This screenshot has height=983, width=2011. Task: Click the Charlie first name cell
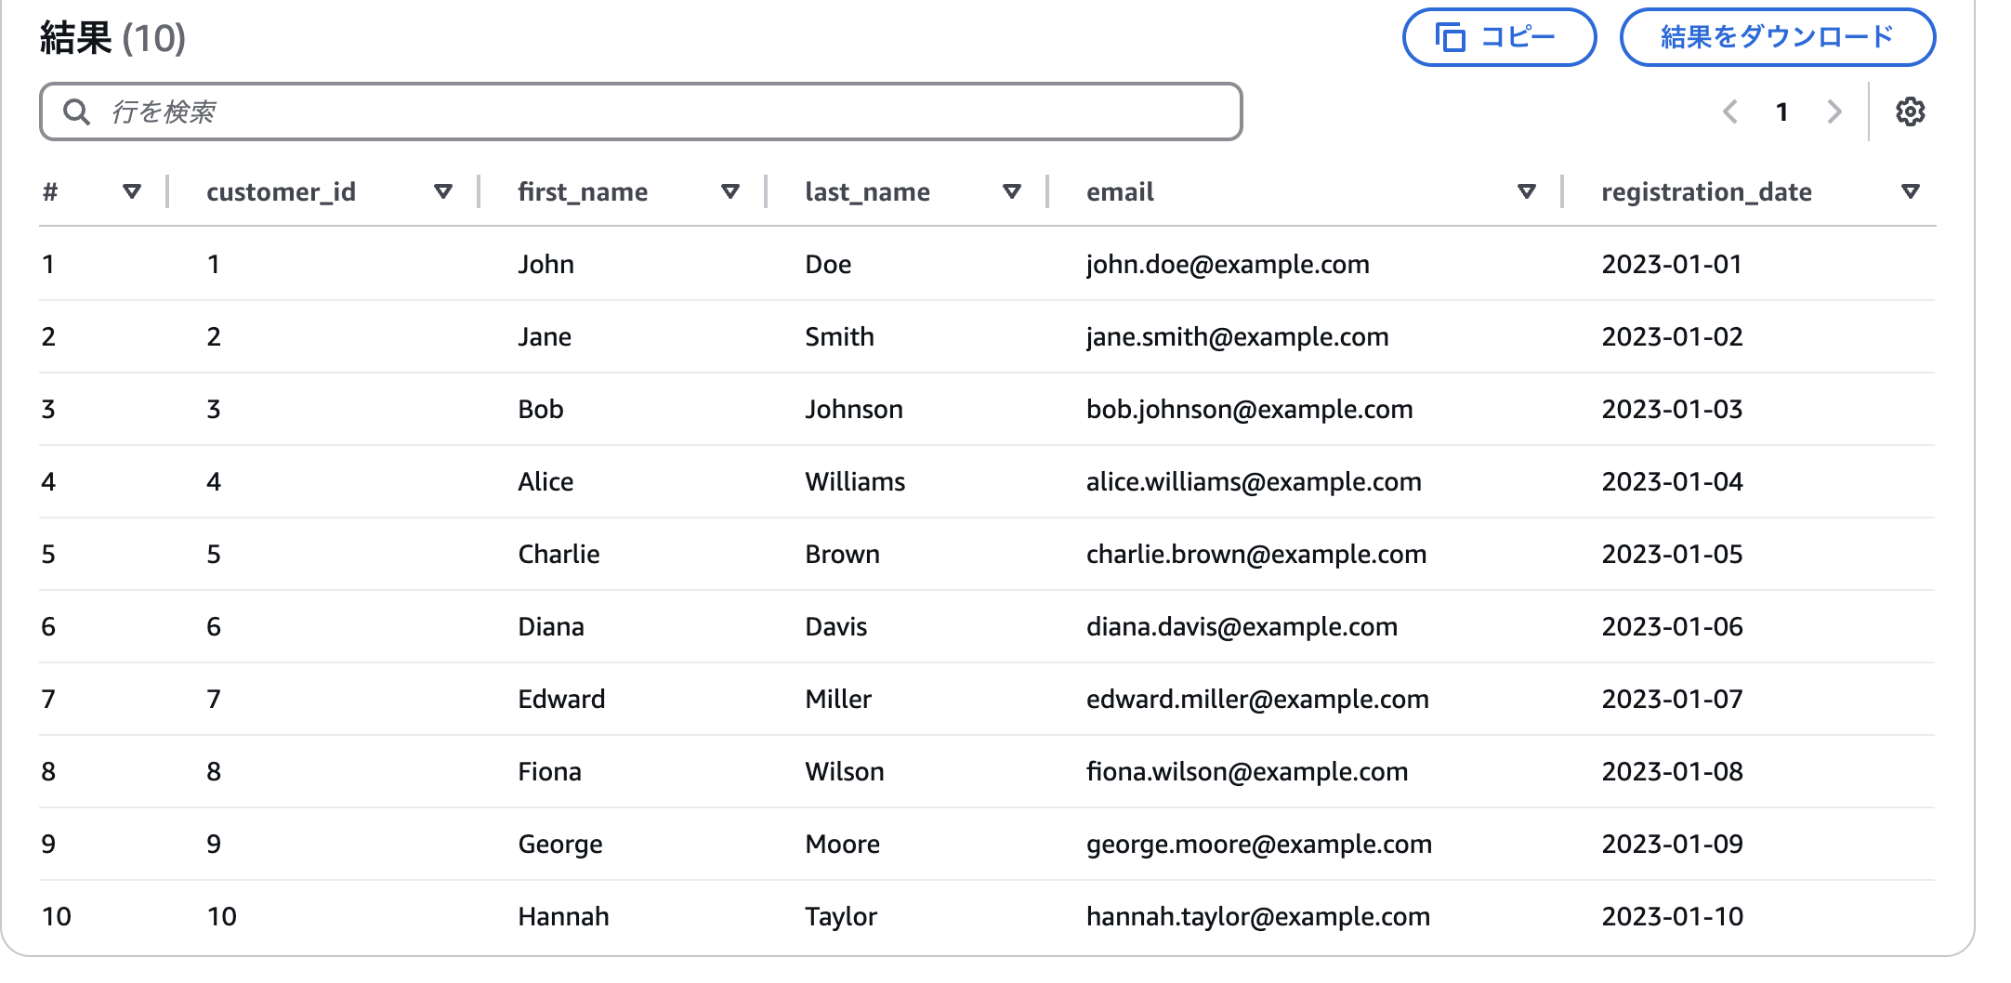tap(559, 554)
